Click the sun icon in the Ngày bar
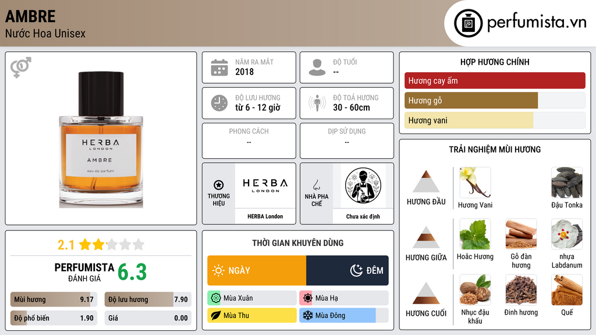 coord(219,270)
